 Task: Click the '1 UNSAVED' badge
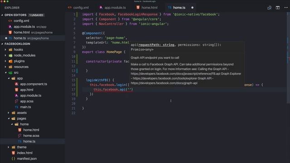click(x=36, y=15)
